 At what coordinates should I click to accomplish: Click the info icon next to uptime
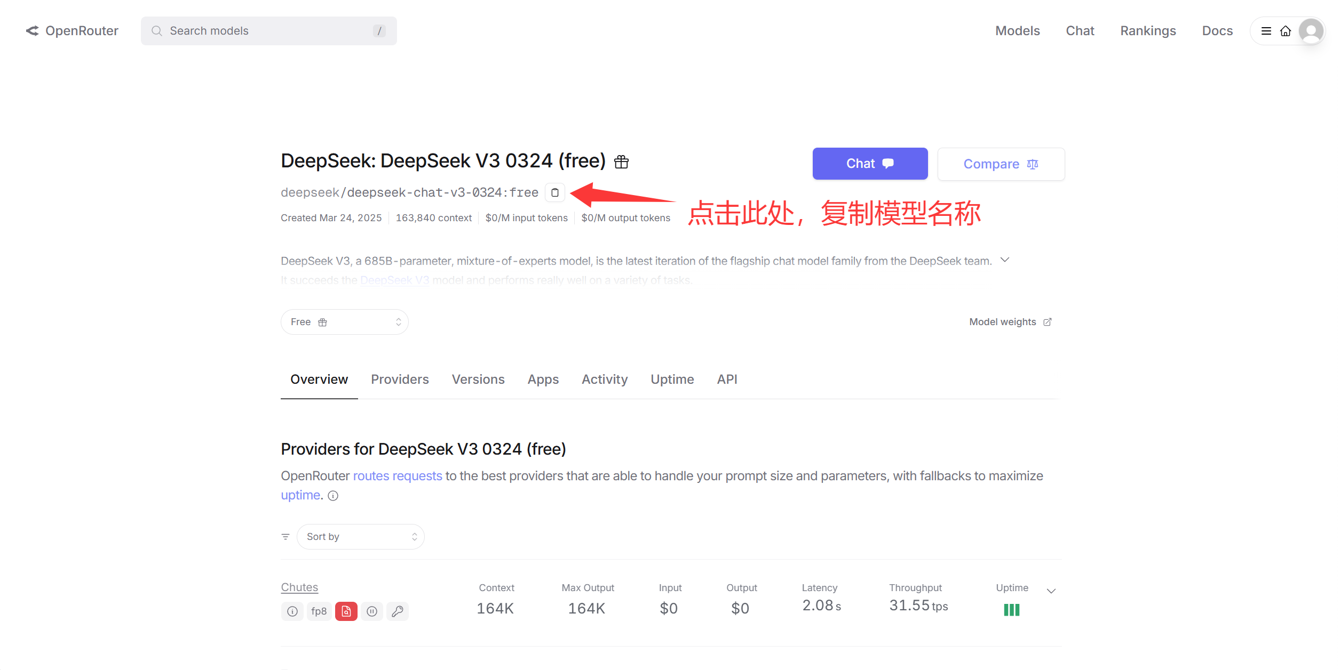pos(333,496)
